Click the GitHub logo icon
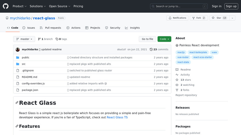 6,6
